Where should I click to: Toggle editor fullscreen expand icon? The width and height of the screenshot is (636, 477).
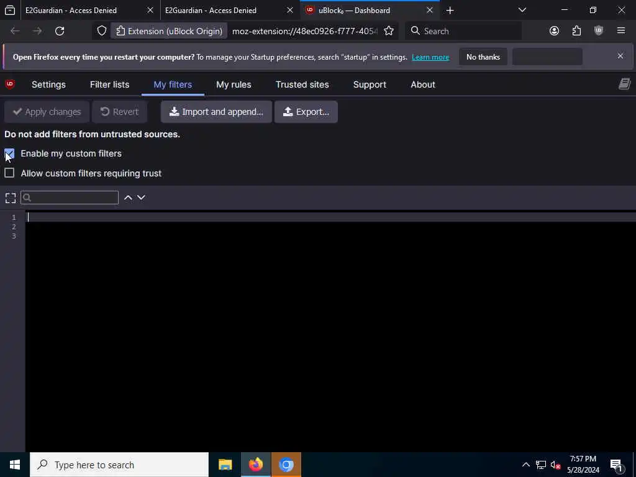(11, 198)
